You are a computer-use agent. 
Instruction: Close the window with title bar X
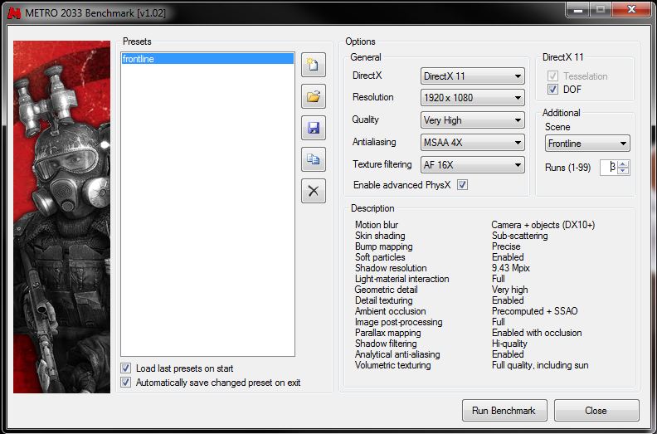631,9
